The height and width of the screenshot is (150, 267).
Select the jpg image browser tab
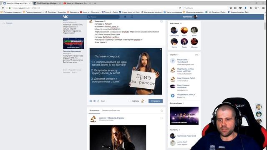click(x=47, y=3)
